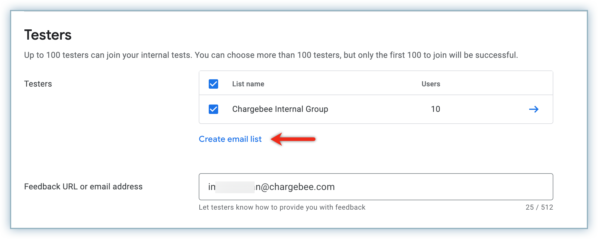The image size is (598, 239).
Task: Click the List name column header
Action: (248, 84)
